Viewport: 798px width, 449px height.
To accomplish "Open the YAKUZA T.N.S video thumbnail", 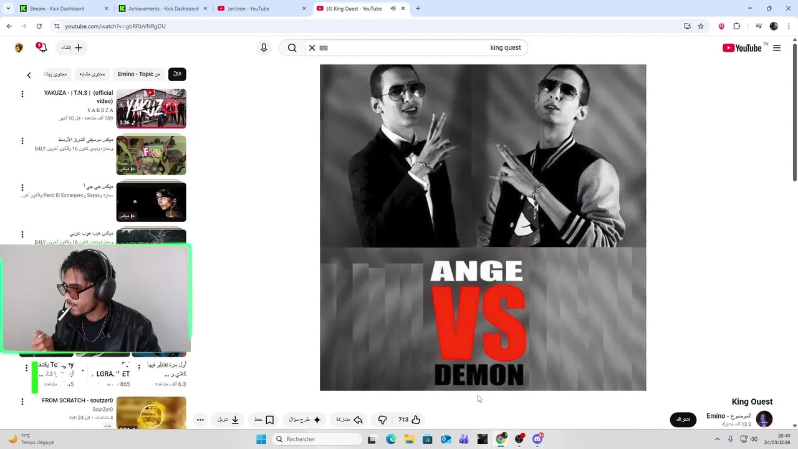I will tap(151, 109).
